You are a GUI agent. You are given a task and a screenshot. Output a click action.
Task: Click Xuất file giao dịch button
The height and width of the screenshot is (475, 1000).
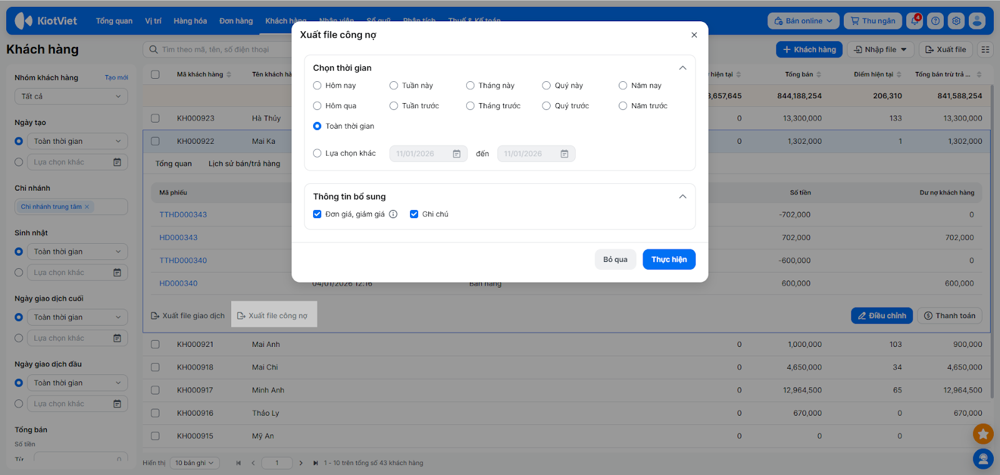(x=187, y=316)
